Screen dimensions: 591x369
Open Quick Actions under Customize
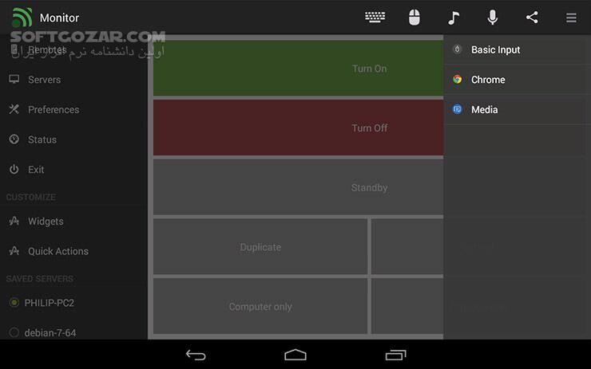pos(73,251)
